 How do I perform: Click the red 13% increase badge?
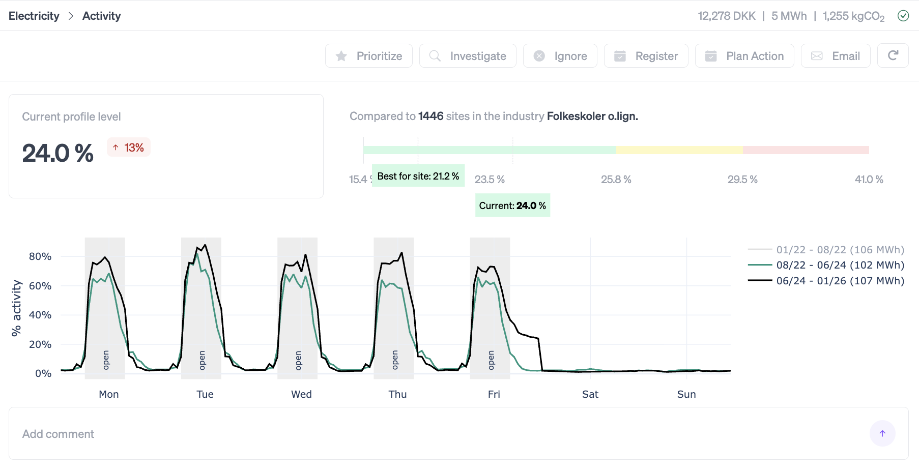129,148
